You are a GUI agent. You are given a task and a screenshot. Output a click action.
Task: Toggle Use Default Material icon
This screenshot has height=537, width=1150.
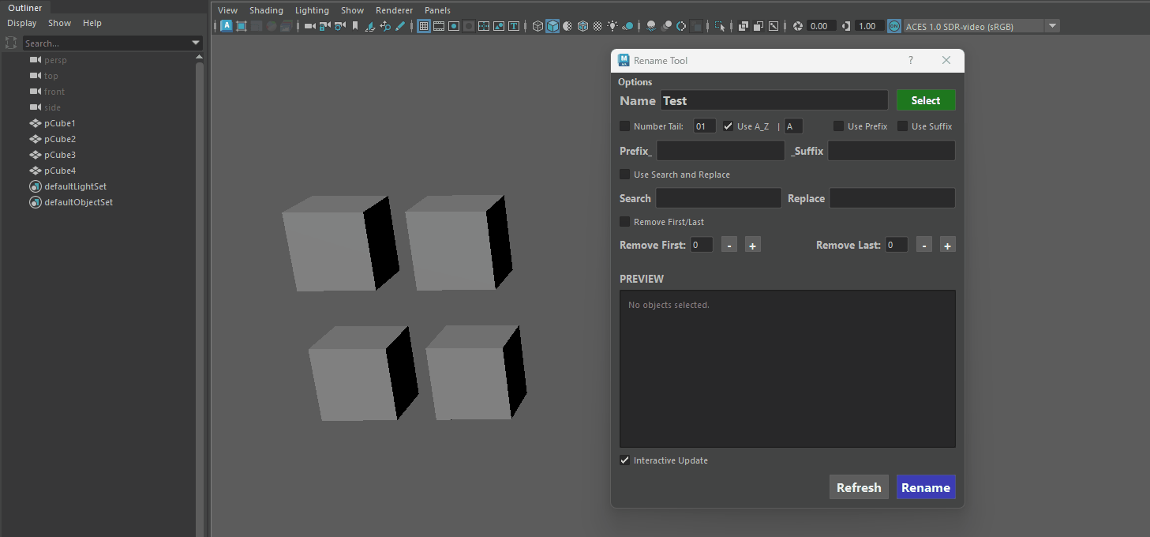568,26
